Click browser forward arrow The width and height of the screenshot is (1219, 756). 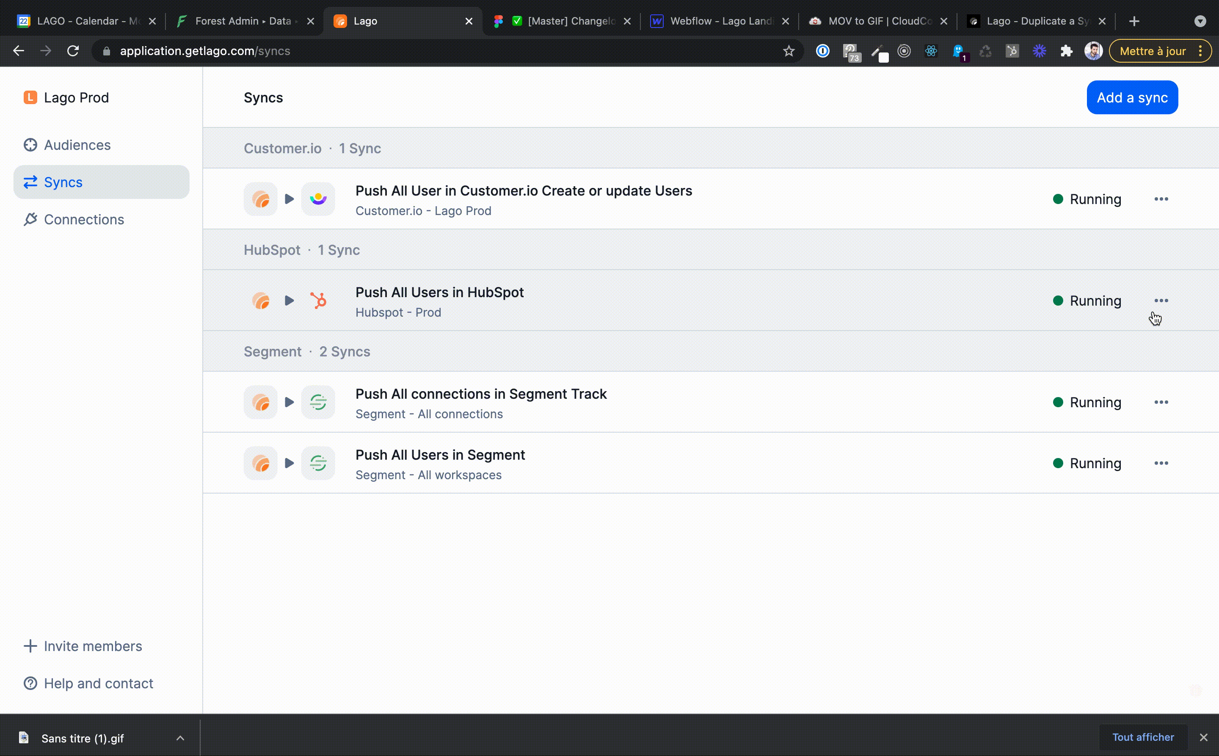click(45, 51)
